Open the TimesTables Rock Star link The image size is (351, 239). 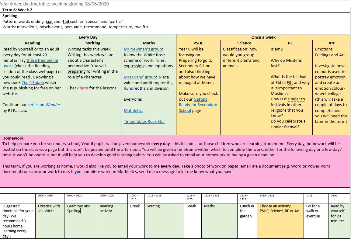click(144, 121)
